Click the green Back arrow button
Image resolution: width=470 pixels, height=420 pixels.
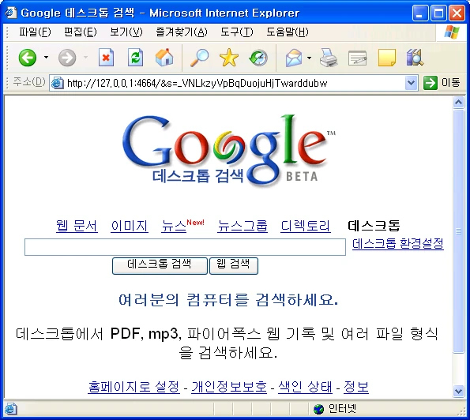28,57
